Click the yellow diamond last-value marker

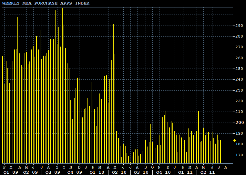[234, 140]
